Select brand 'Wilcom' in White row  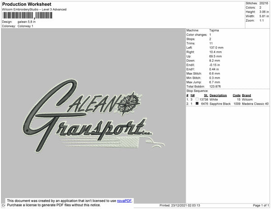247,100
